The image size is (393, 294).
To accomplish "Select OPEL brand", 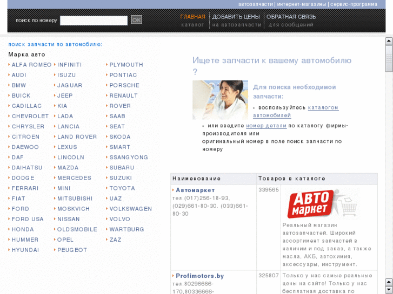I will 65,240.
